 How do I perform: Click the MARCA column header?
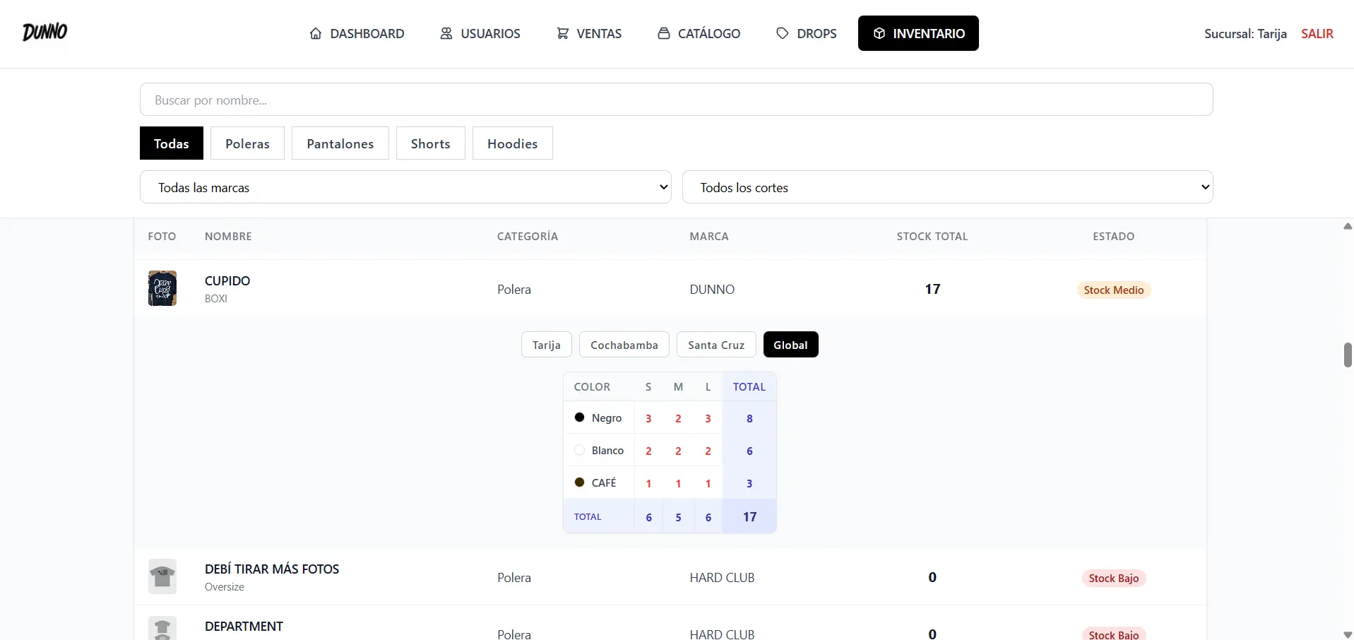point(709,236)
